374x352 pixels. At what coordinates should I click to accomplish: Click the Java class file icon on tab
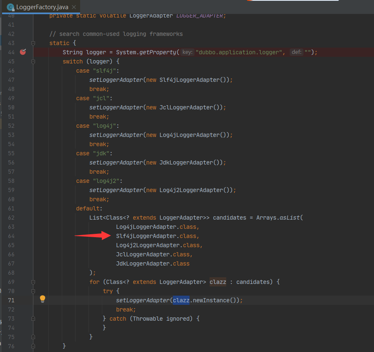coord(11,8)
